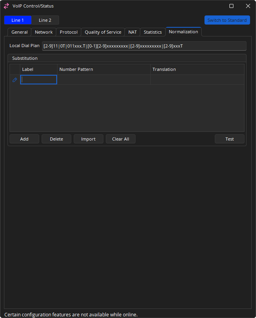
Task: Click the Import button
Action: 88,139
